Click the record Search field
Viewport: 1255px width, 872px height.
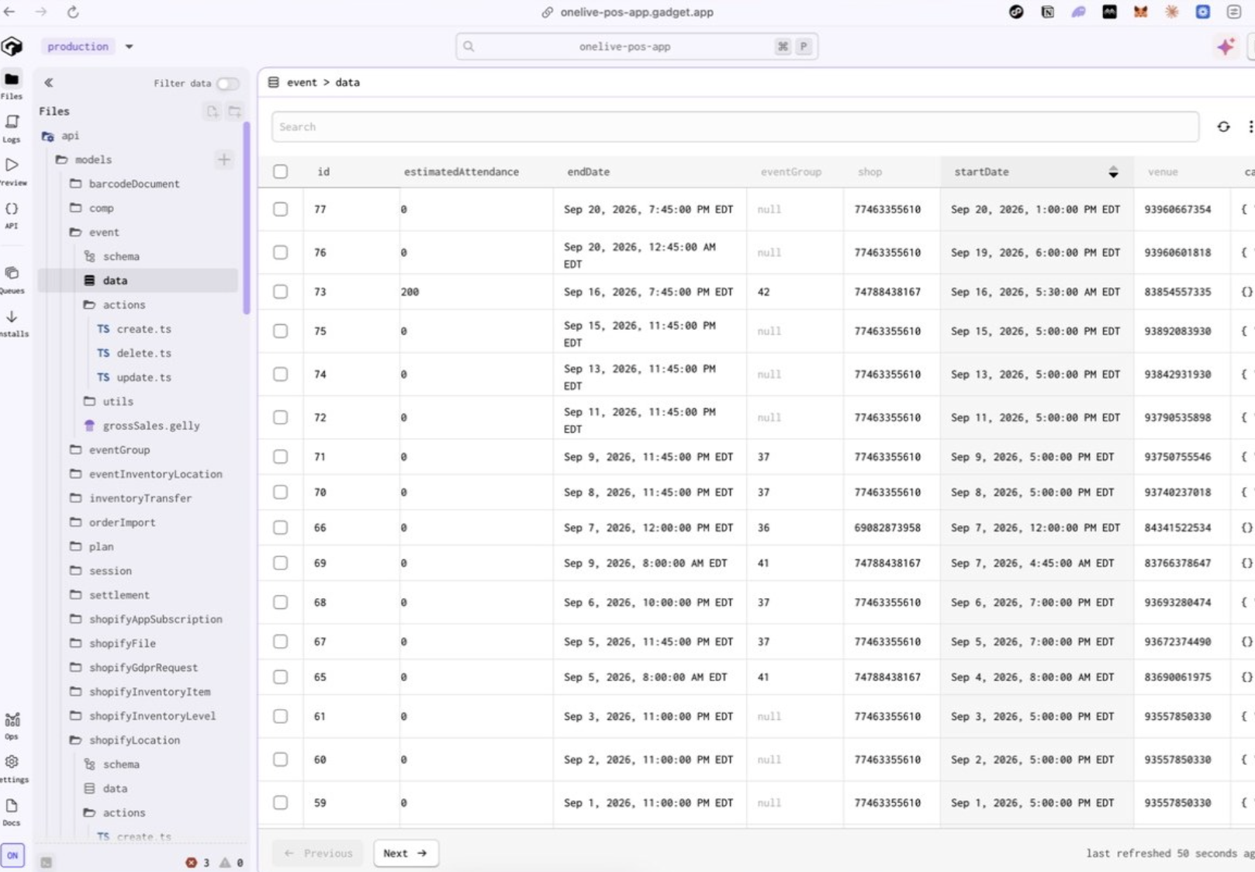tap(735, 126)
